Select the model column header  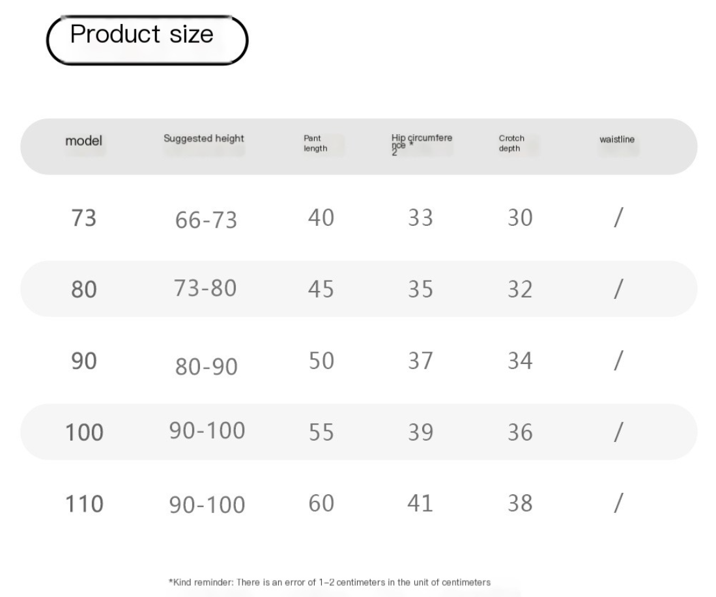(83, 141)
